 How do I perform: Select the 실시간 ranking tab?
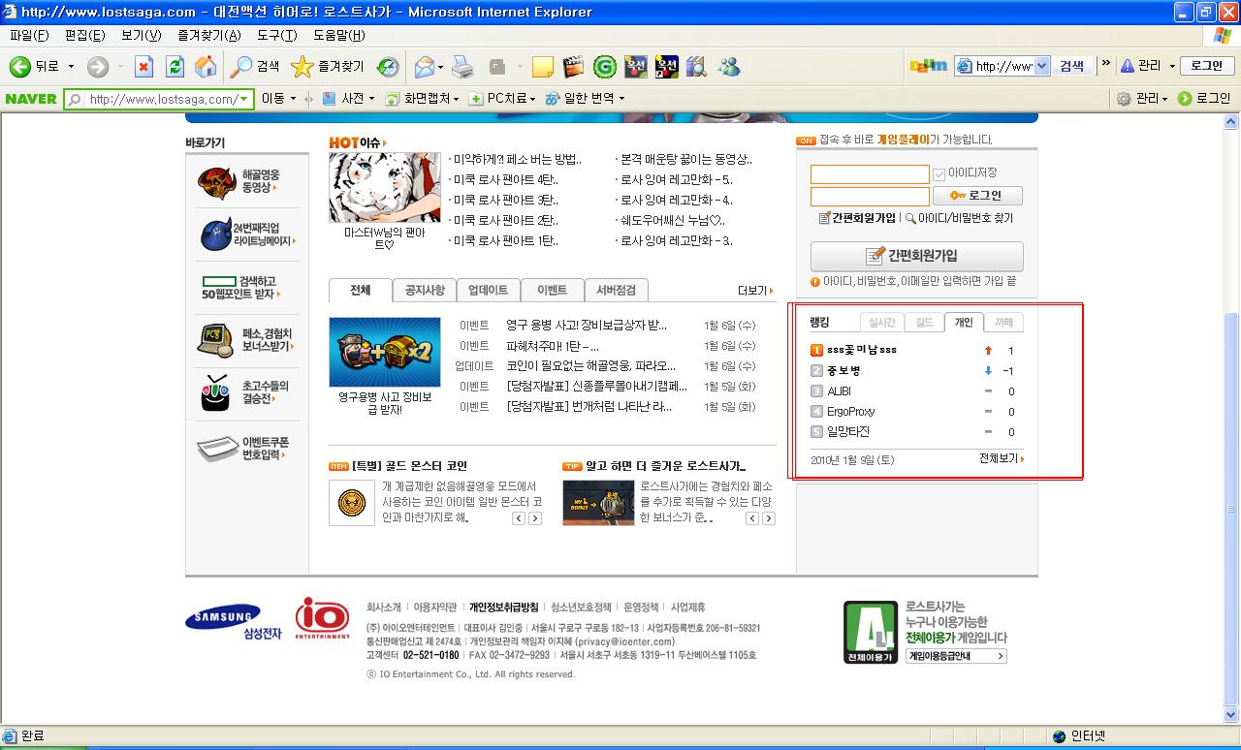point(882,323)
